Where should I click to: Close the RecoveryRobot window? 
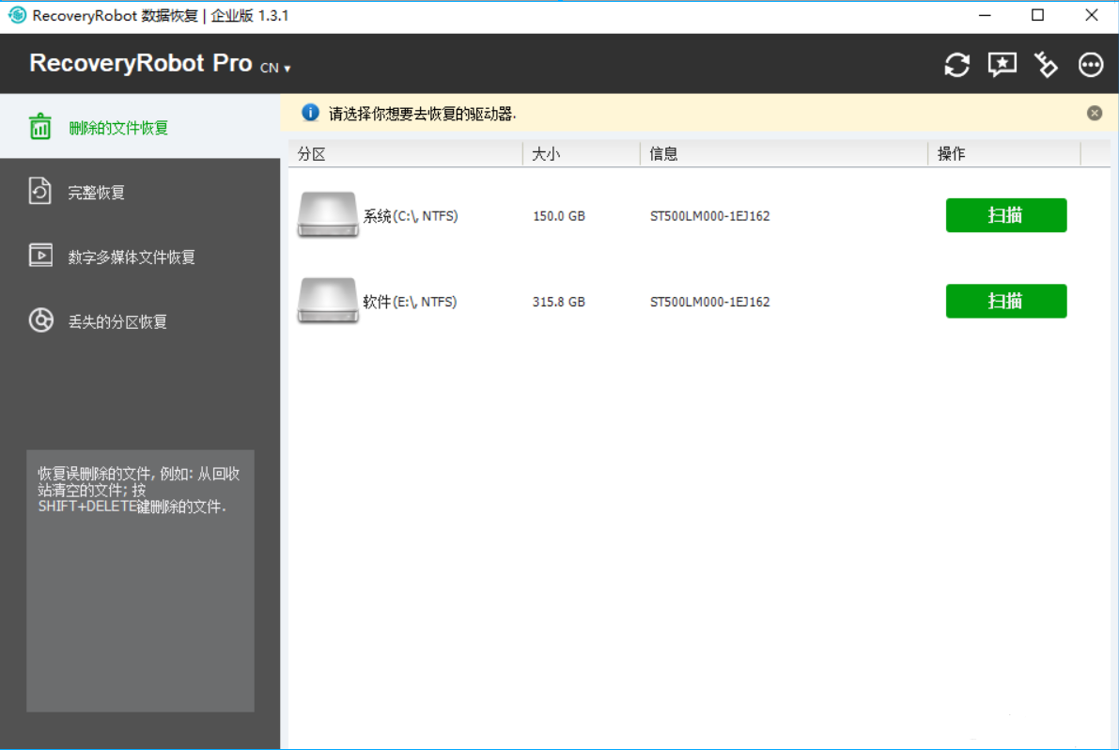click(x=1091, y=16)
